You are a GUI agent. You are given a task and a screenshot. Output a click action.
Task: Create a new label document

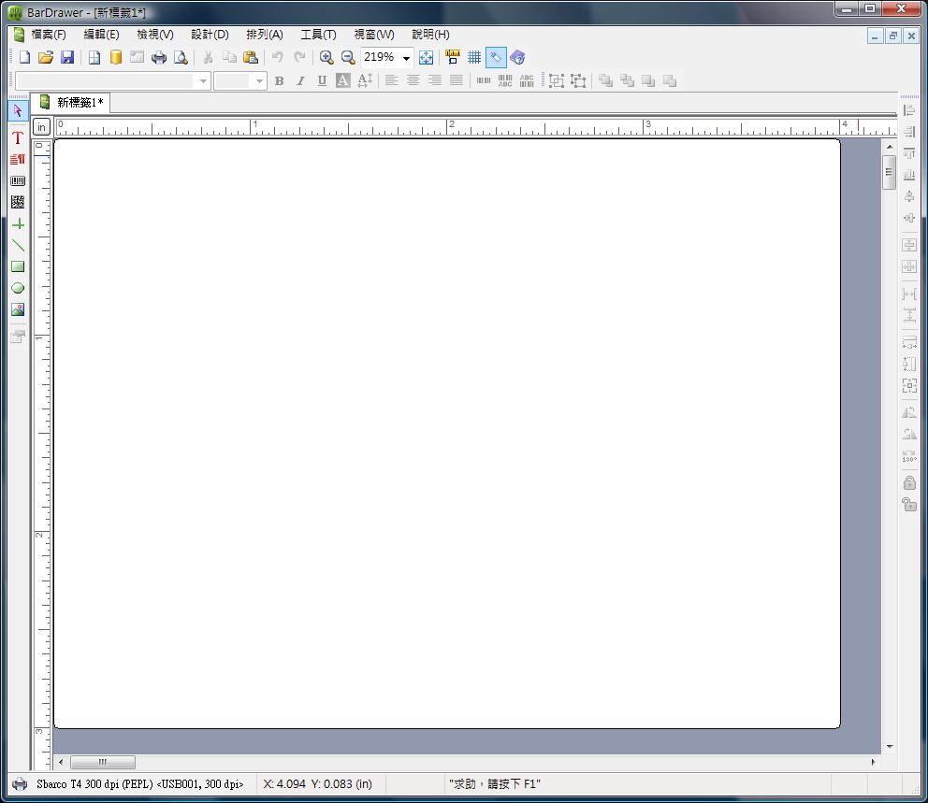coord(24,57)
